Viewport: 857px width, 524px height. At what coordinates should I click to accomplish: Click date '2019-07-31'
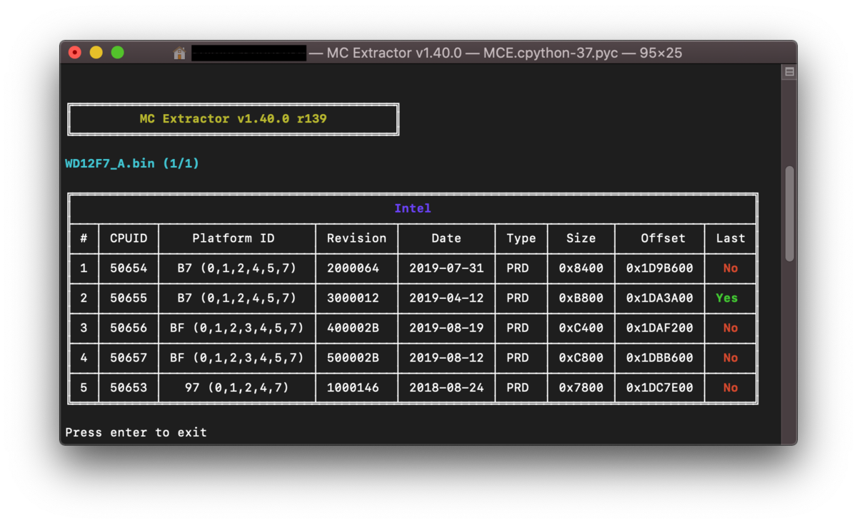coord(446,268)
